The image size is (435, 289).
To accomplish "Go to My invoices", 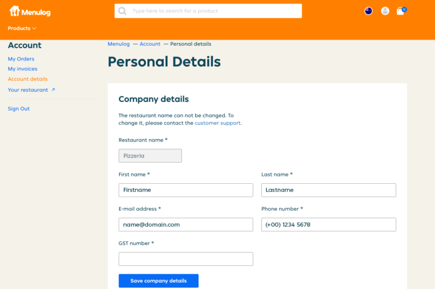I will [23, 69].
